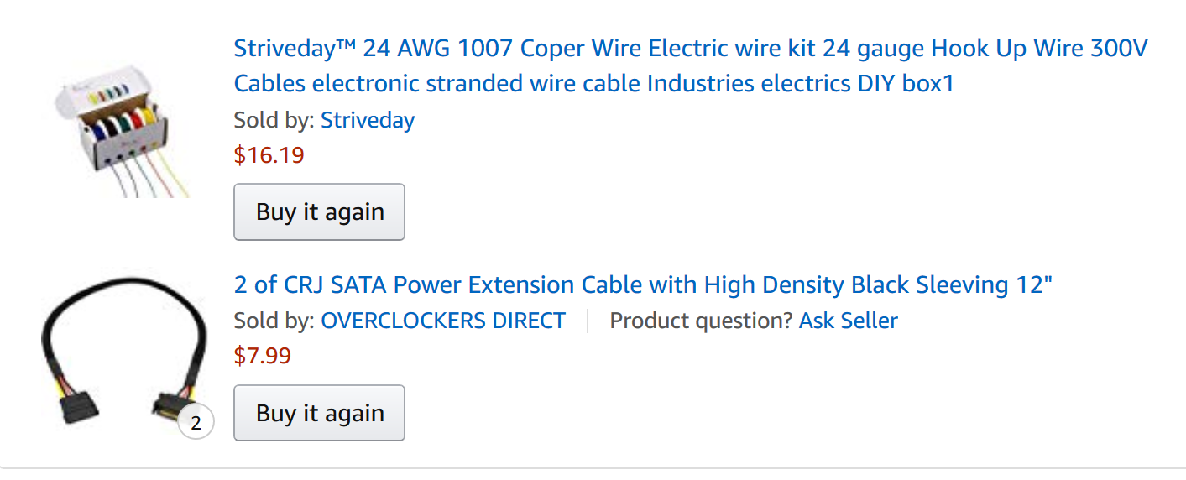Image resolution: width=1186 pixels, height=480 pixels.
Task: Click the "Cables electronic stranded wire" title line
Action: coord(420,84)
